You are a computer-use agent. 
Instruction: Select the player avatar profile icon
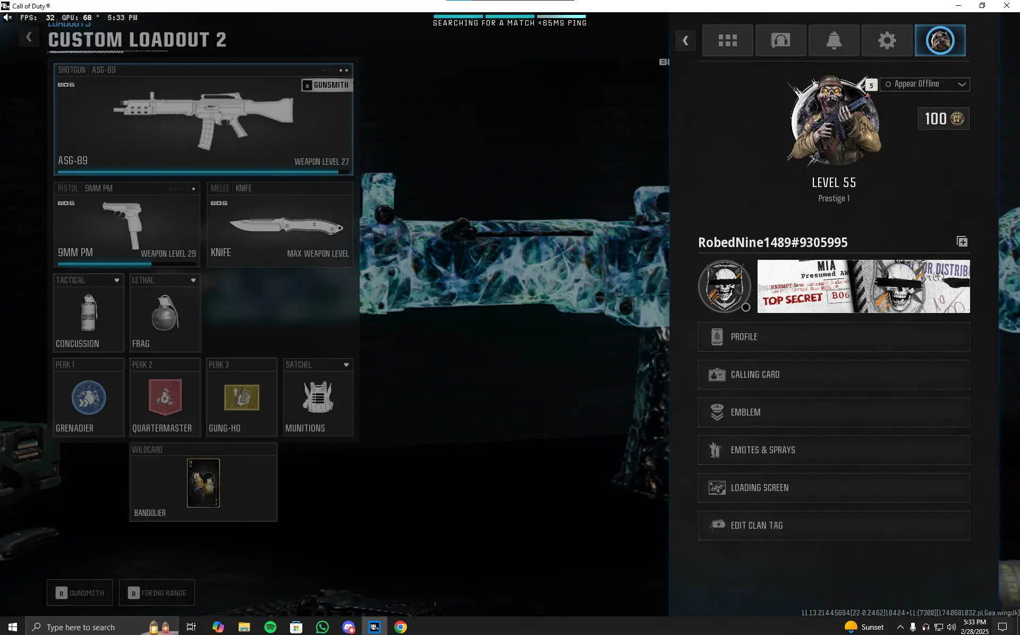[940, 40]
